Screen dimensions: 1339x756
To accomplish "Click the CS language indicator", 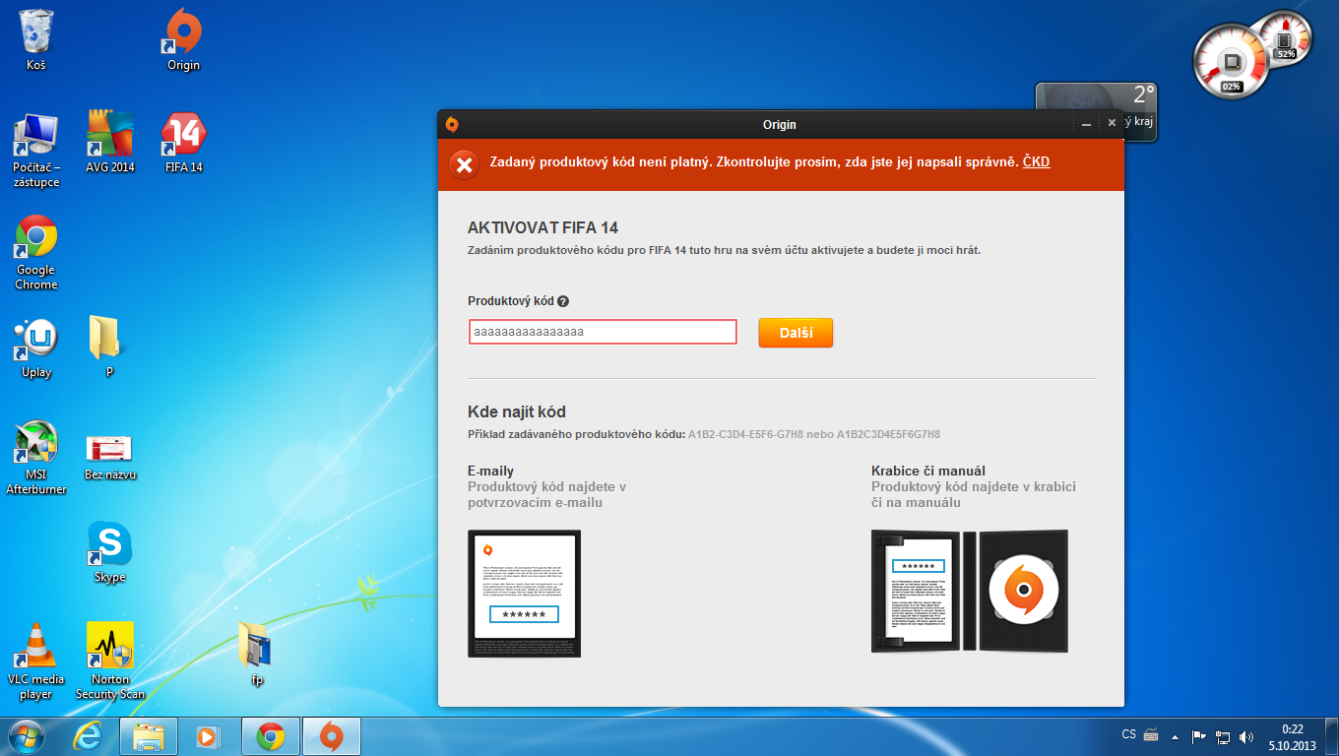I will (1129, 734).
